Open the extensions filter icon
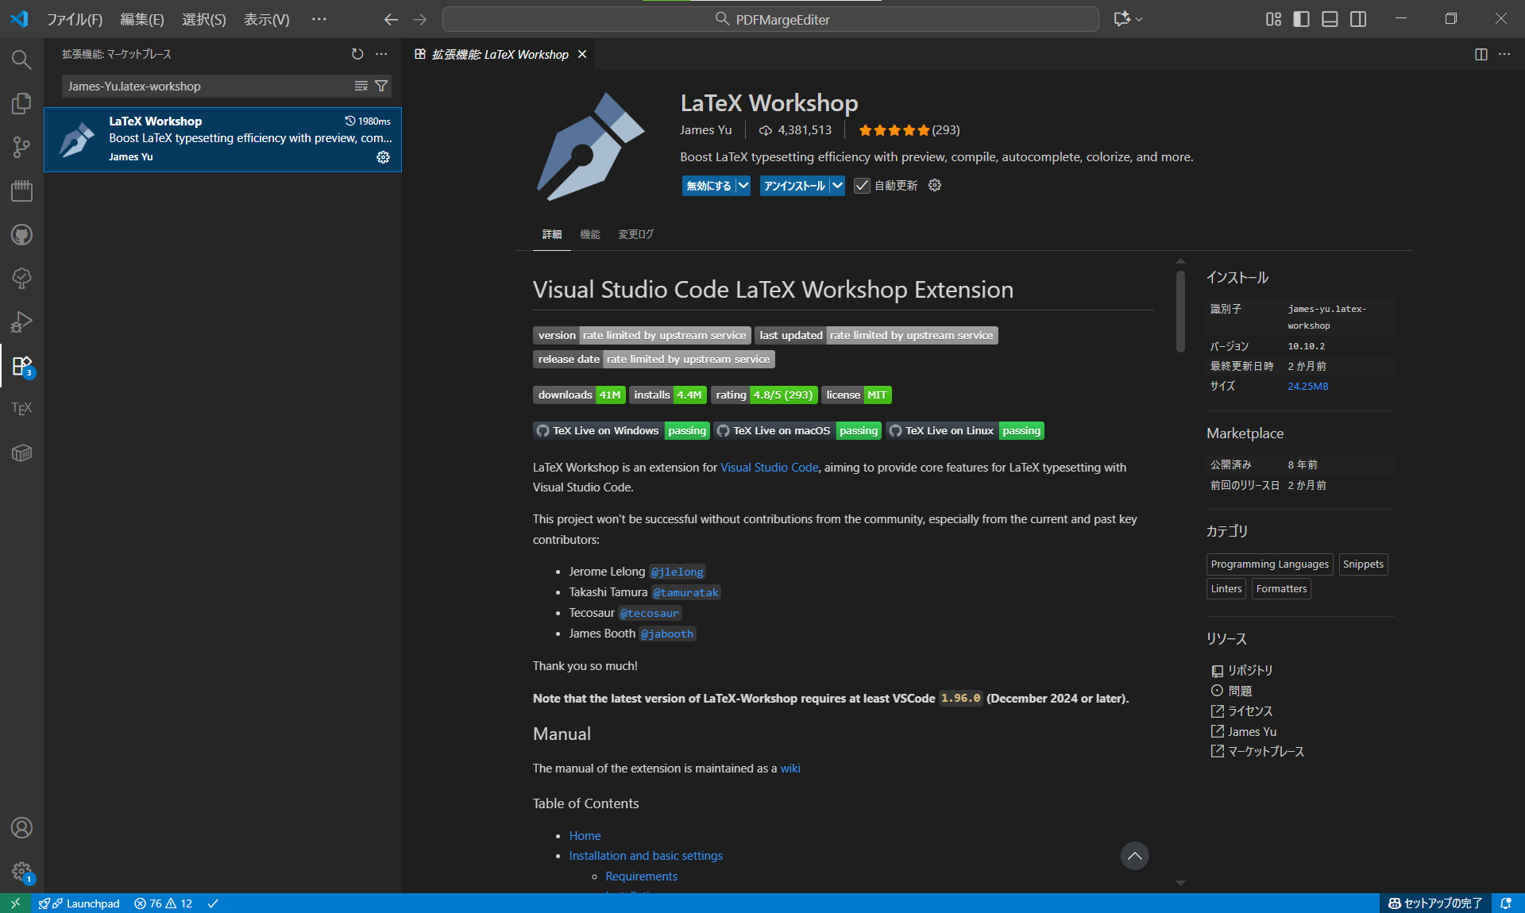 [381, 86]
